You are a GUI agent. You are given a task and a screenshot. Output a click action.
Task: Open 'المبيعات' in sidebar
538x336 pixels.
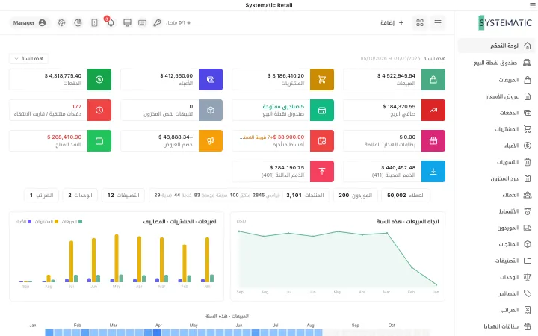point(496,80)
